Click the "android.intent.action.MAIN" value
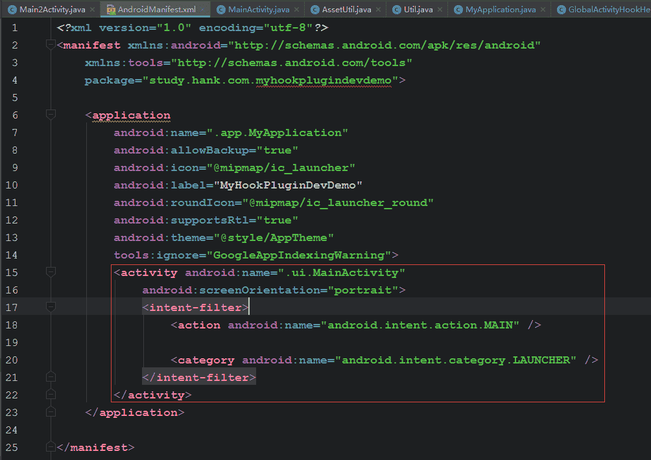Image resolution: width=651 pixels, height=460 pixels. click(x=420, y=325)
